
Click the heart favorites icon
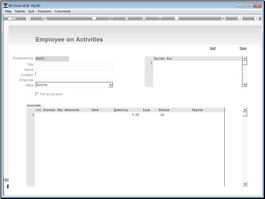94,18
